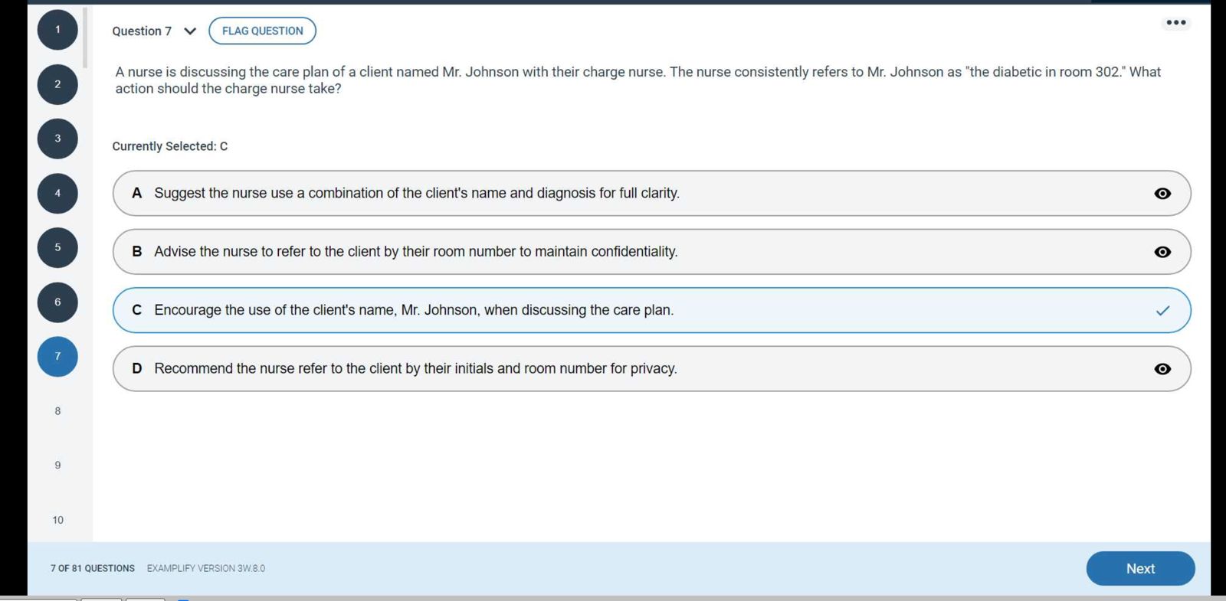Navigate to question 4 bubble
The width and height of the screenshot is (1226, 601).
coord(57,193)
